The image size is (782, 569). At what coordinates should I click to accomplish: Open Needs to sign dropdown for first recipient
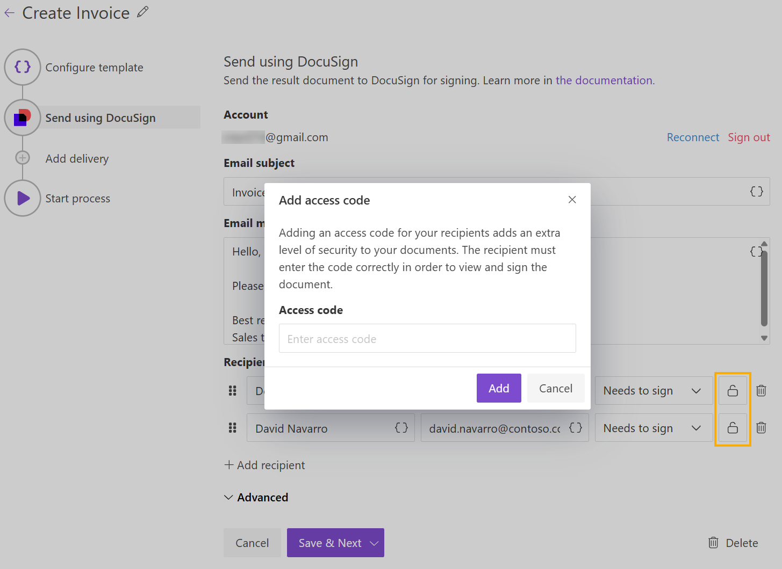pyautogui.click(x=654, y=391)
